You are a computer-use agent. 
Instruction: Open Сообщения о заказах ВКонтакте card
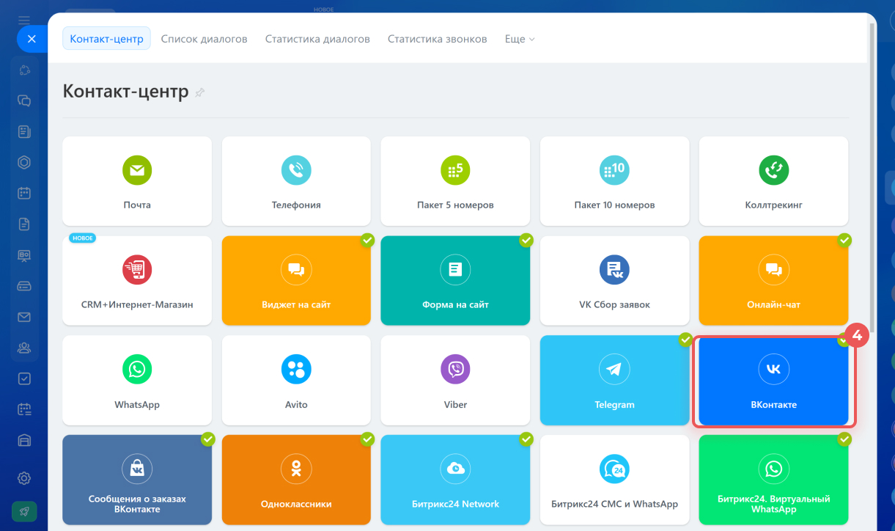pyautogui.click(x=137, y=480)
